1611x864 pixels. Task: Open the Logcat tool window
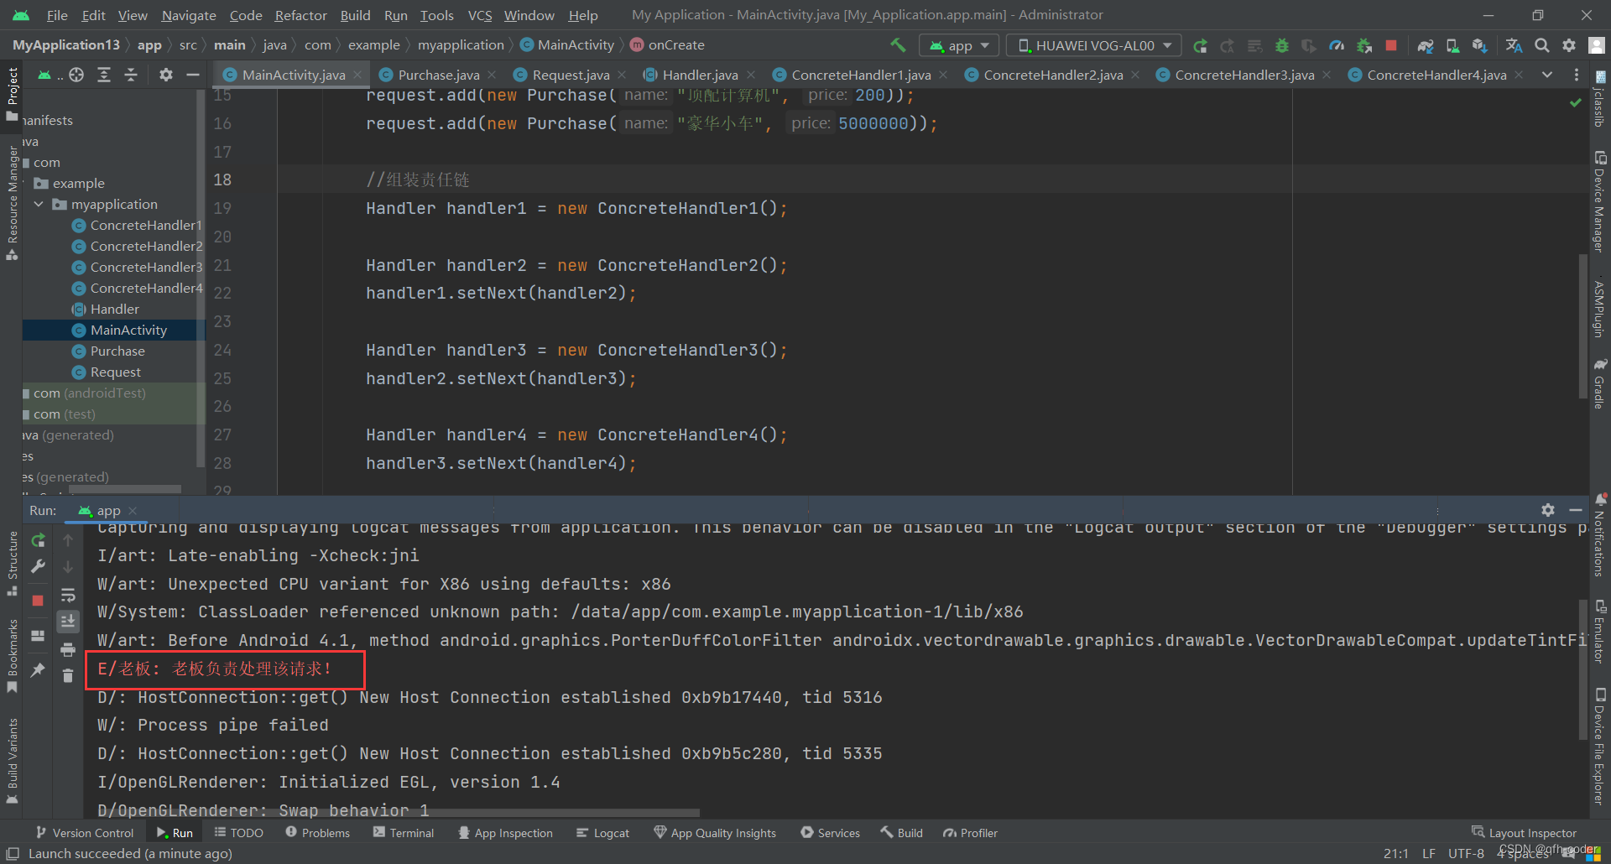point(602,833)
